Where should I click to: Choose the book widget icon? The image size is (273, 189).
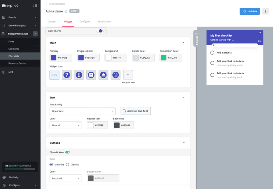(x=91, y=75)
